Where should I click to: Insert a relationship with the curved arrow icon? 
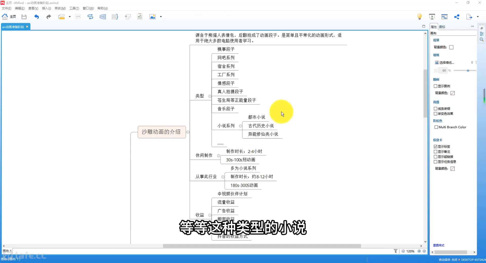pos(90,17)
